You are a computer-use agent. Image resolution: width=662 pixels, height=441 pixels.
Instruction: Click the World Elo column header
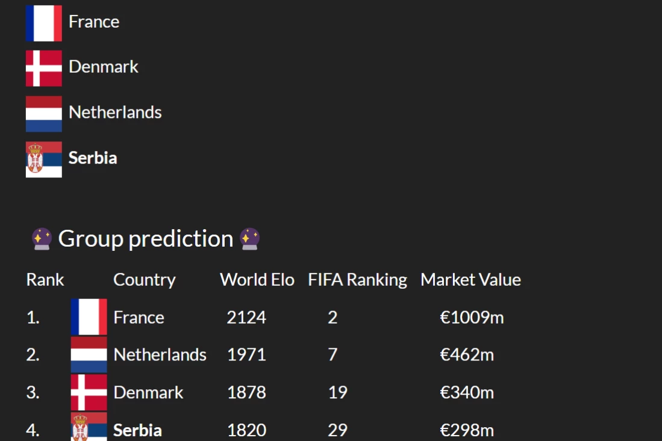coord(257,280)
